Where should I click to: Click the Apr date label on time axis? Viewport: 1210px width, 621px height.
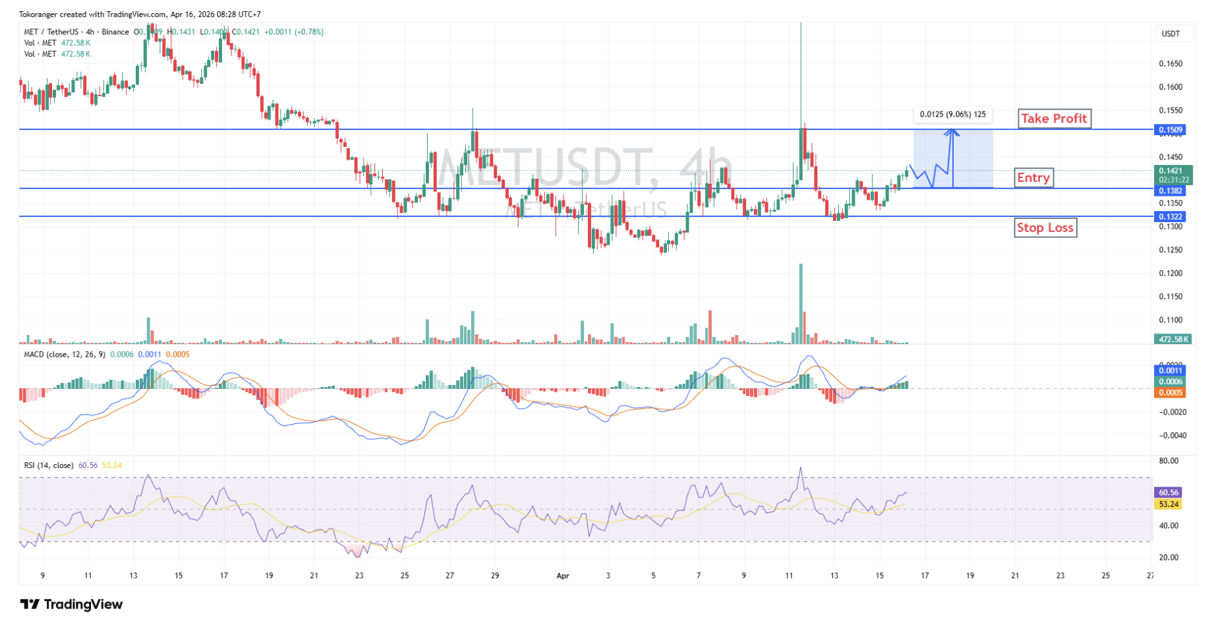(x=563, y=576)
